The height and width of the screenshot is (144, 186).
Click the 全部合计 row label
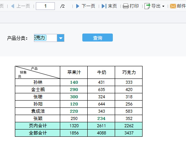click(x=38, y=133)
